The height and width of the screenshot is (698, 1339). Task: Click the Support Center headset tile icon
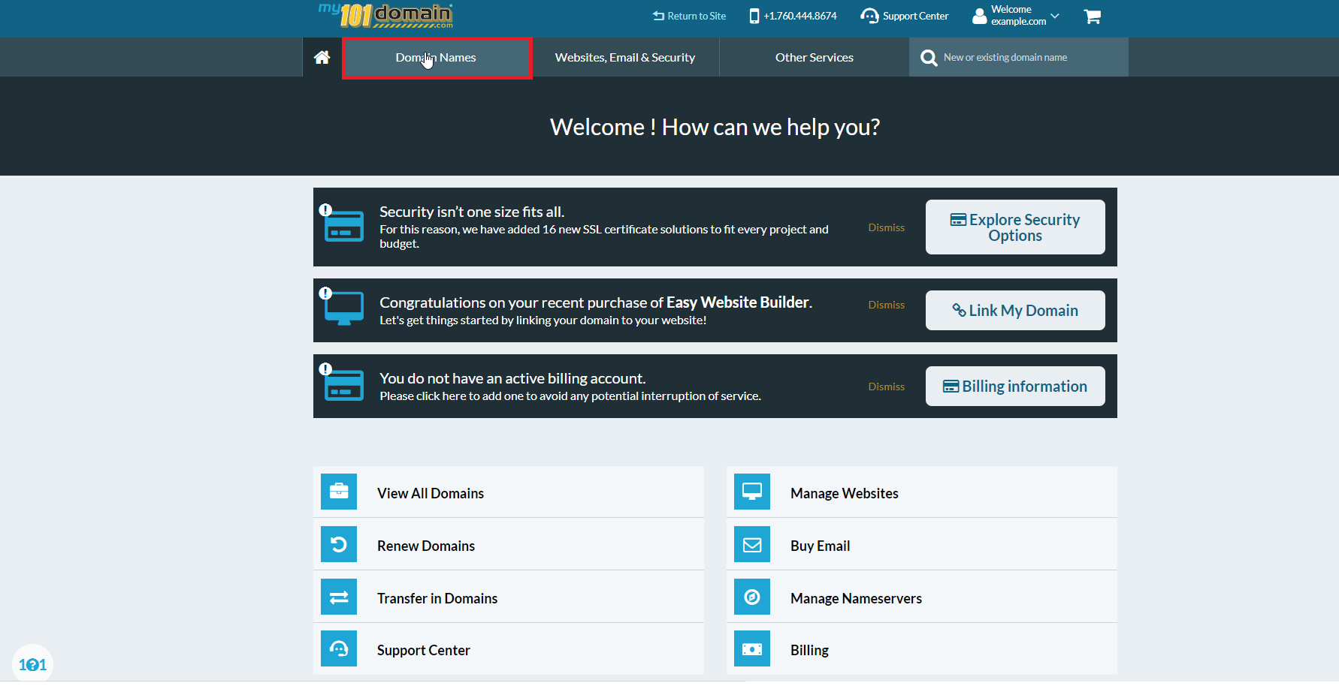click(x=339, y=648)
